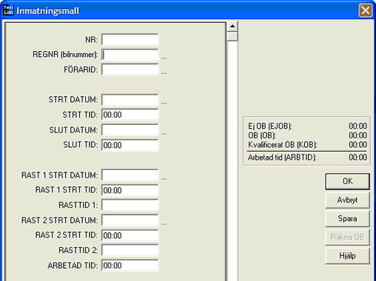Click the STRT TID time field
The height and width of the screenshot is (281, 376).
(x=130, y=115)
